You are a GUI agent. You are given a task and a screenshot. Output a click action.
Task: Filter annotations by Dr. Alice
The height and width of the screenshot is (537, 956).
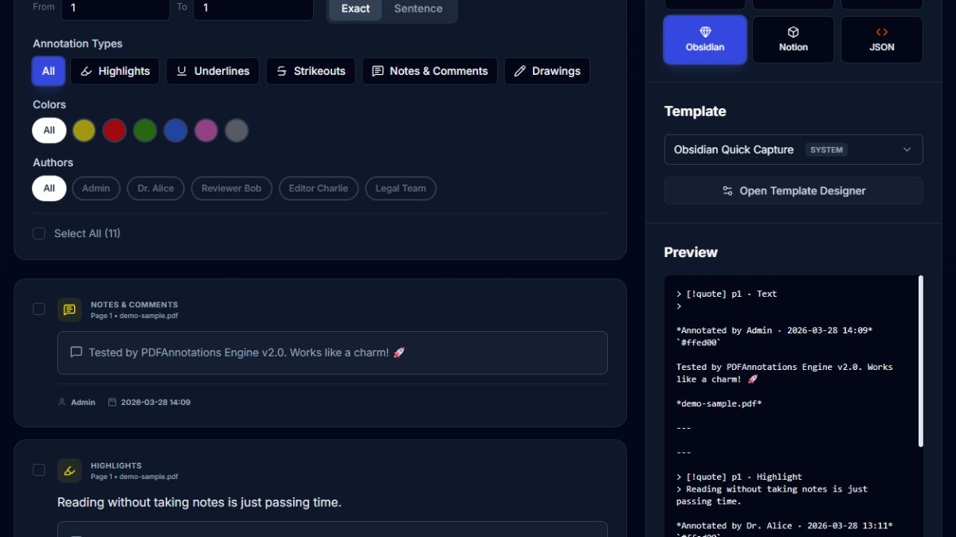click(x=156, y=189)
